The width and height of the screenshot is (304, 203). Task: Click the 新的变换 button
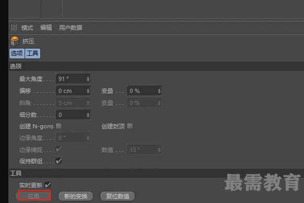[76, 196]
